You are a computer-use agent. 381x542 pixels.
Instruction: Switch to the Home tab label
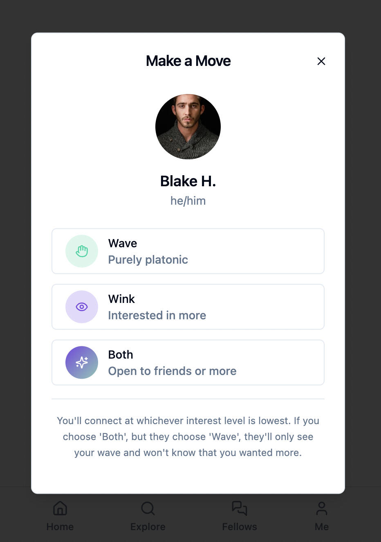coord(60,526)
